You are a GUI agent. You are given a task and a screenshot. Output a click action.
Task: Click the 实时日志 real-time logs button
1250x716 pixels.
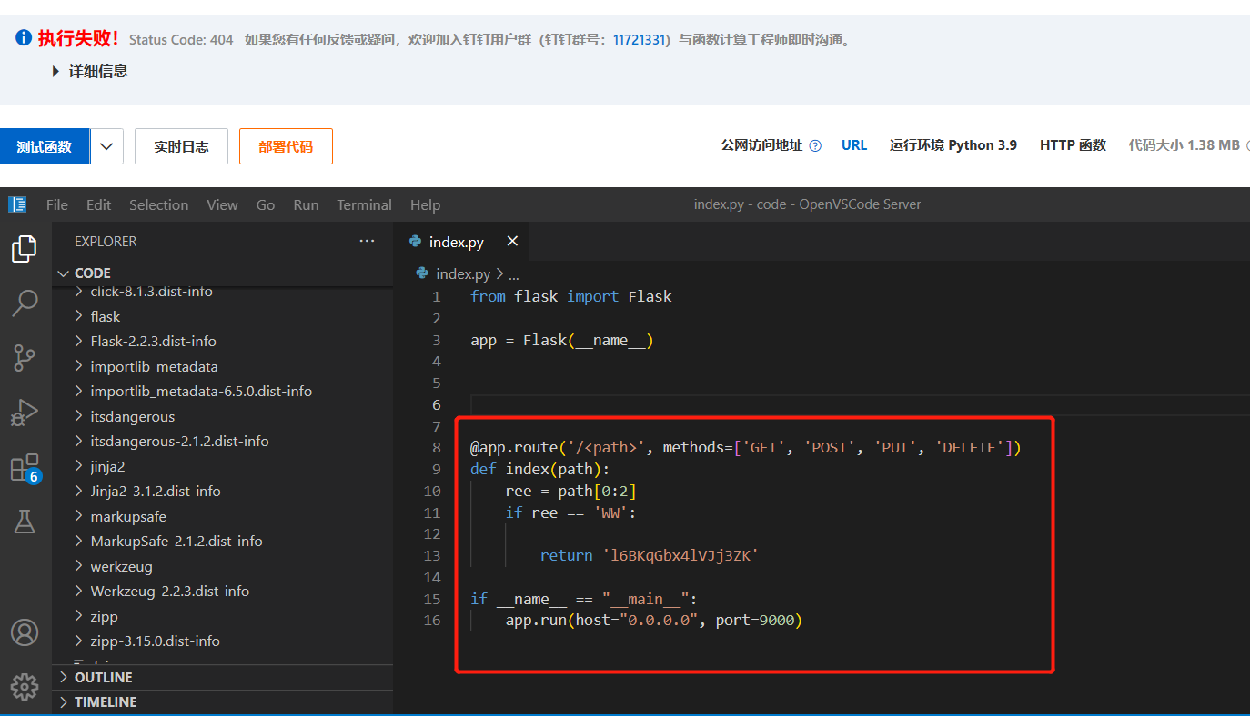[x=181, y=146]
